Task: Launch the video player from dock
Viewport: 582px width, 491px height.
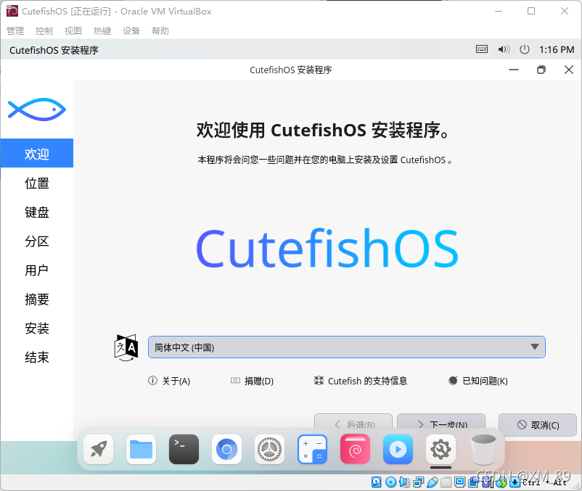Action: [x=398, y=449]
